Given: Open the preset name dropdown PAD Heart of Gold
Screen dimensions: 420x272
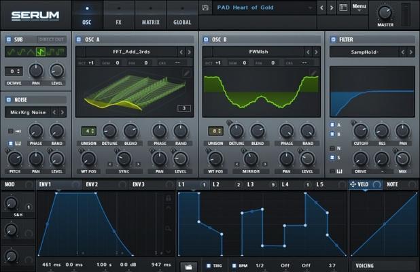Looking at the screenshot, I should click(x=265, y=7).
